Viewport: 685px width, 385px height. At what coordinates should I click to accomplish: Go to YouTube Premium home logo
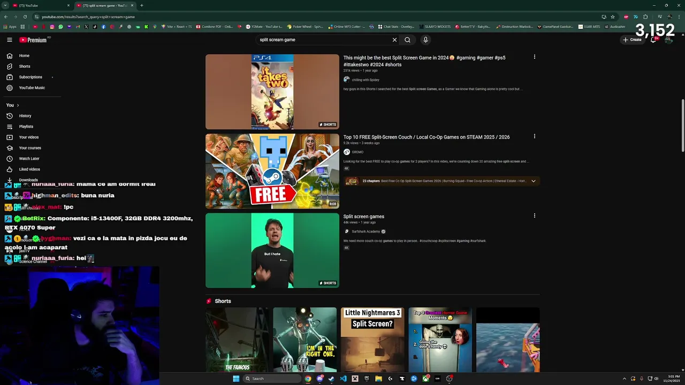pos(33,40)
